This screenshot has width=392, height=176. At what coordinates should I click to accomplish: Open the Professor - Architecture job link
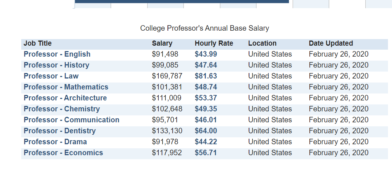click(65, 98)
